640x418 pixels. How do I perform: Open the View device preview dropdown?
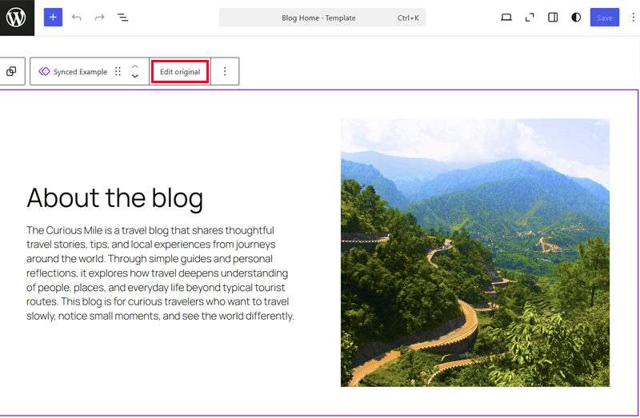pyautogui.click(x=506, y=18)
